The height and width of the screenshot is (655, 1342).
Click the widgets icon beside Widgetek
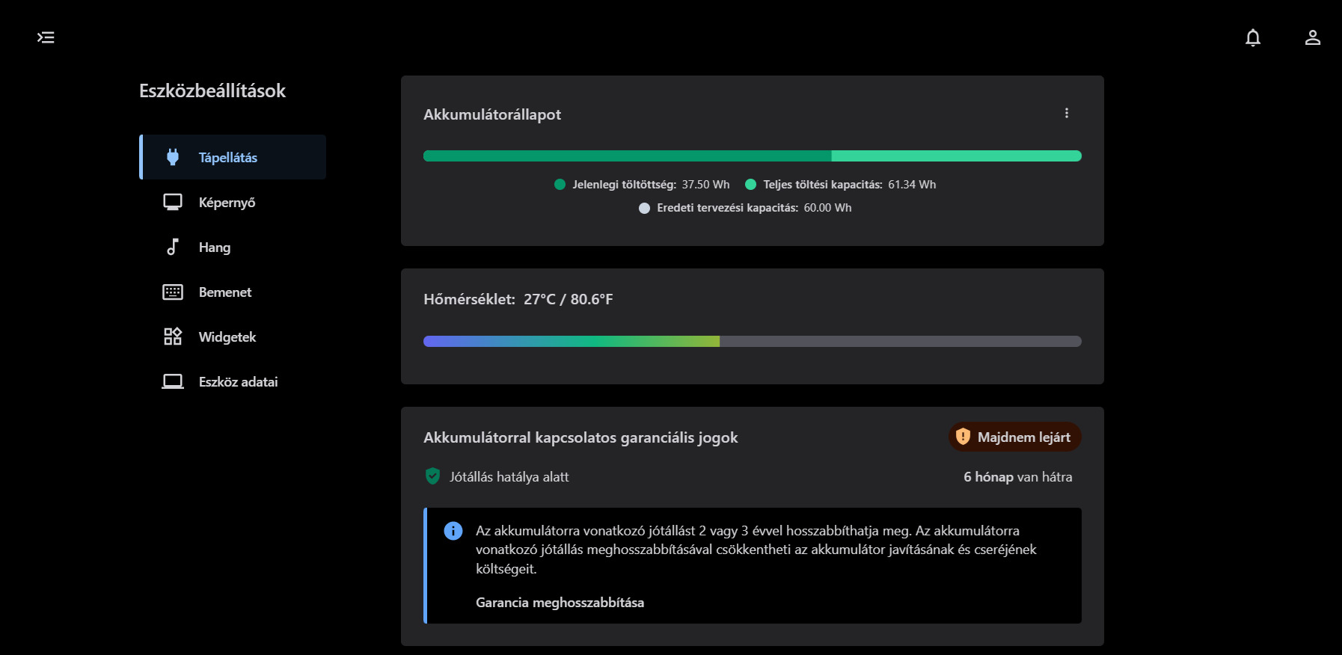click(x=173, y=336)
